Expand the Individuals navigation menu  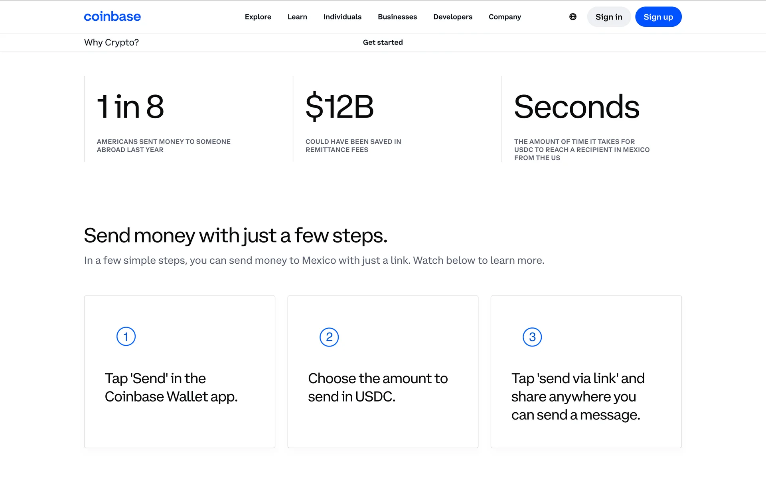[x=342, y=17]
